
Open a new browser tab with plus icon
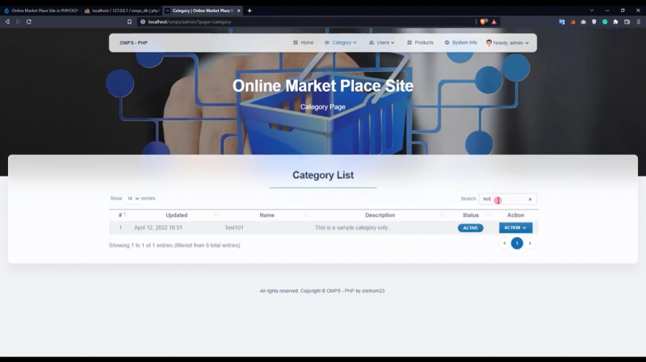(x=250, y=10)
